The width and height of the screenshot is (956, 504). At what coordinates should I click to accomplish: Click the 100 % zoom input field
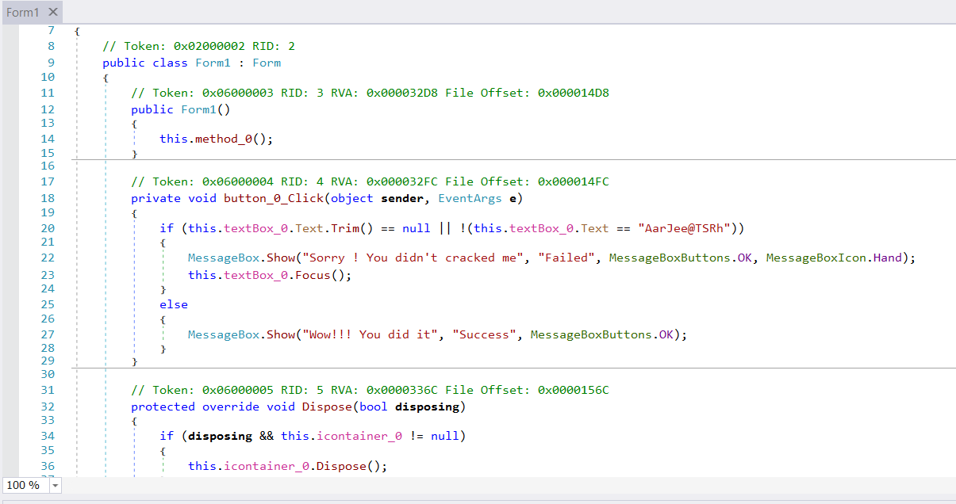(x=25, y=485)
